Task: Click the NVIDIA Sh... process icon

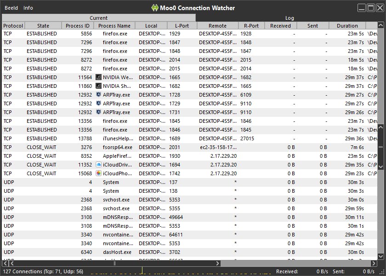Action: click(x=98, y=86)
